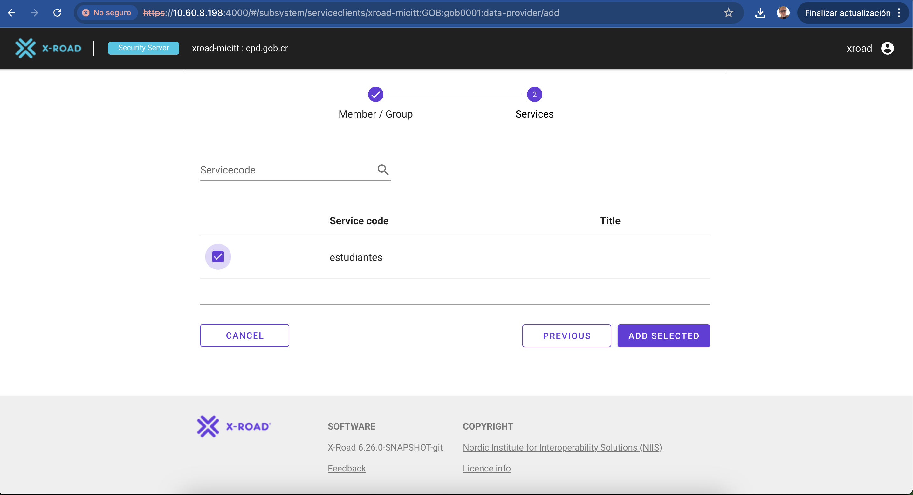The width and height of the screenshot is (913, 495).
Task: Click the 'Service code' column header
Action: pos(359,221)
